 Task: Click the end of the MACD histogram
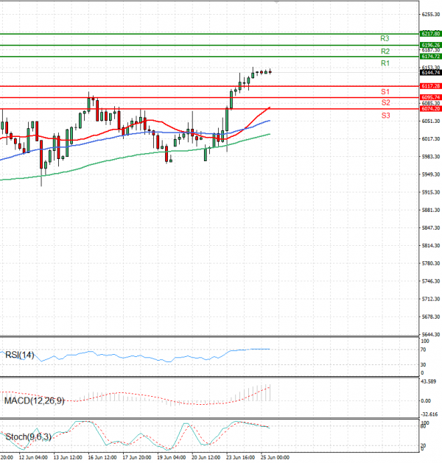(x=270, y=392)
